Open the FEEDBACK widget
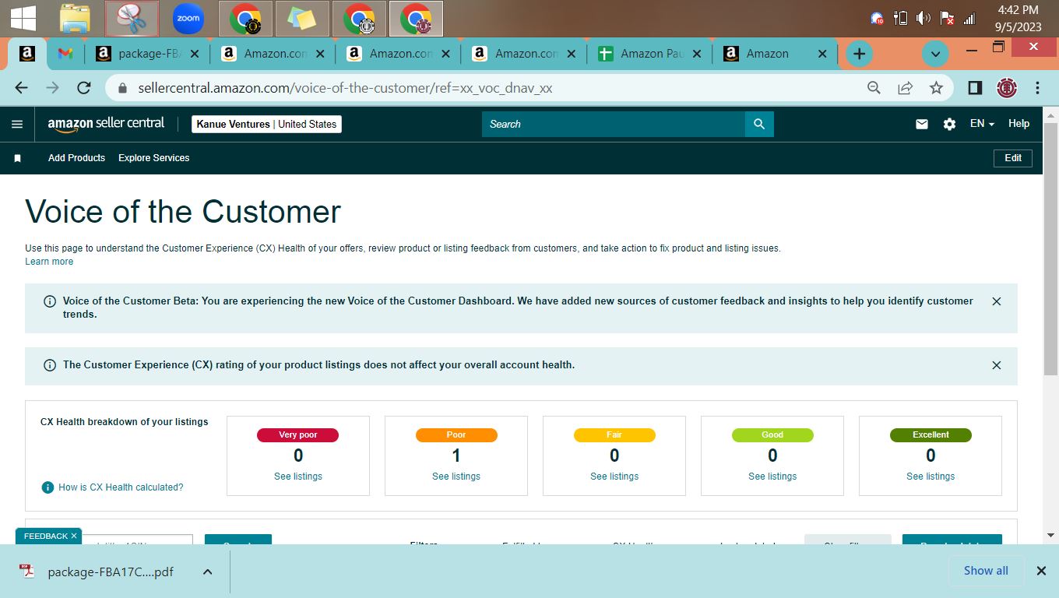Screen dimensions: 1059x598 pyautogui.click(x=45, y=536)
